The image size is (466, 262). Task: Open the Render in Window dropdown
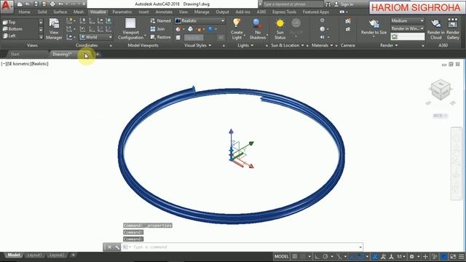pos(407,28)
